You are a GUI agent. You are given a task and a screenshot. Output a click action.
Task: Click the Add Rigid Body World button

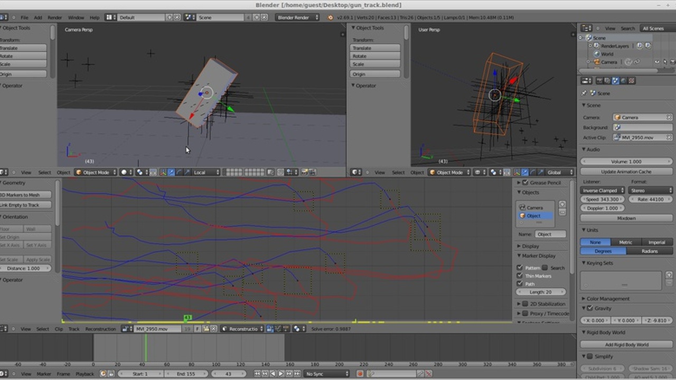626,344
